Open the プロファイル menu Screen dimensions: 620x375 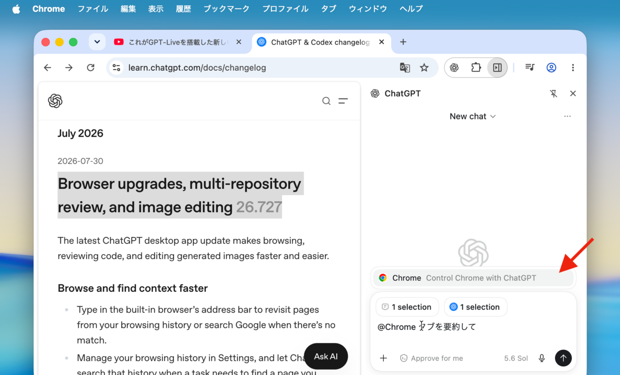click(x=285, y=9)
